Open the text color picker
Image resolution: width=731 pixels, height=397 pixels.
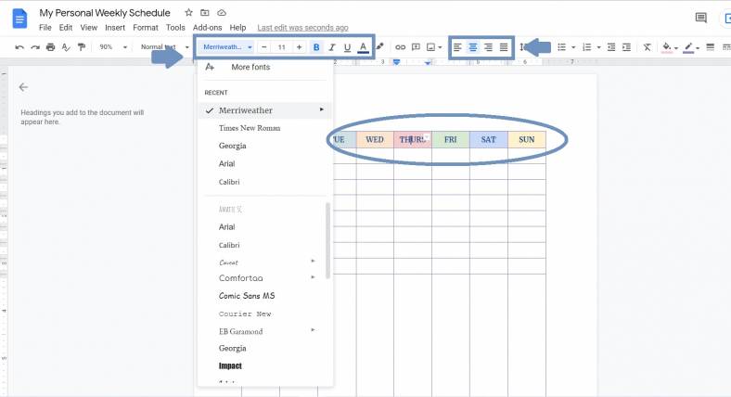pyautogui.click(x=363, y=47)
